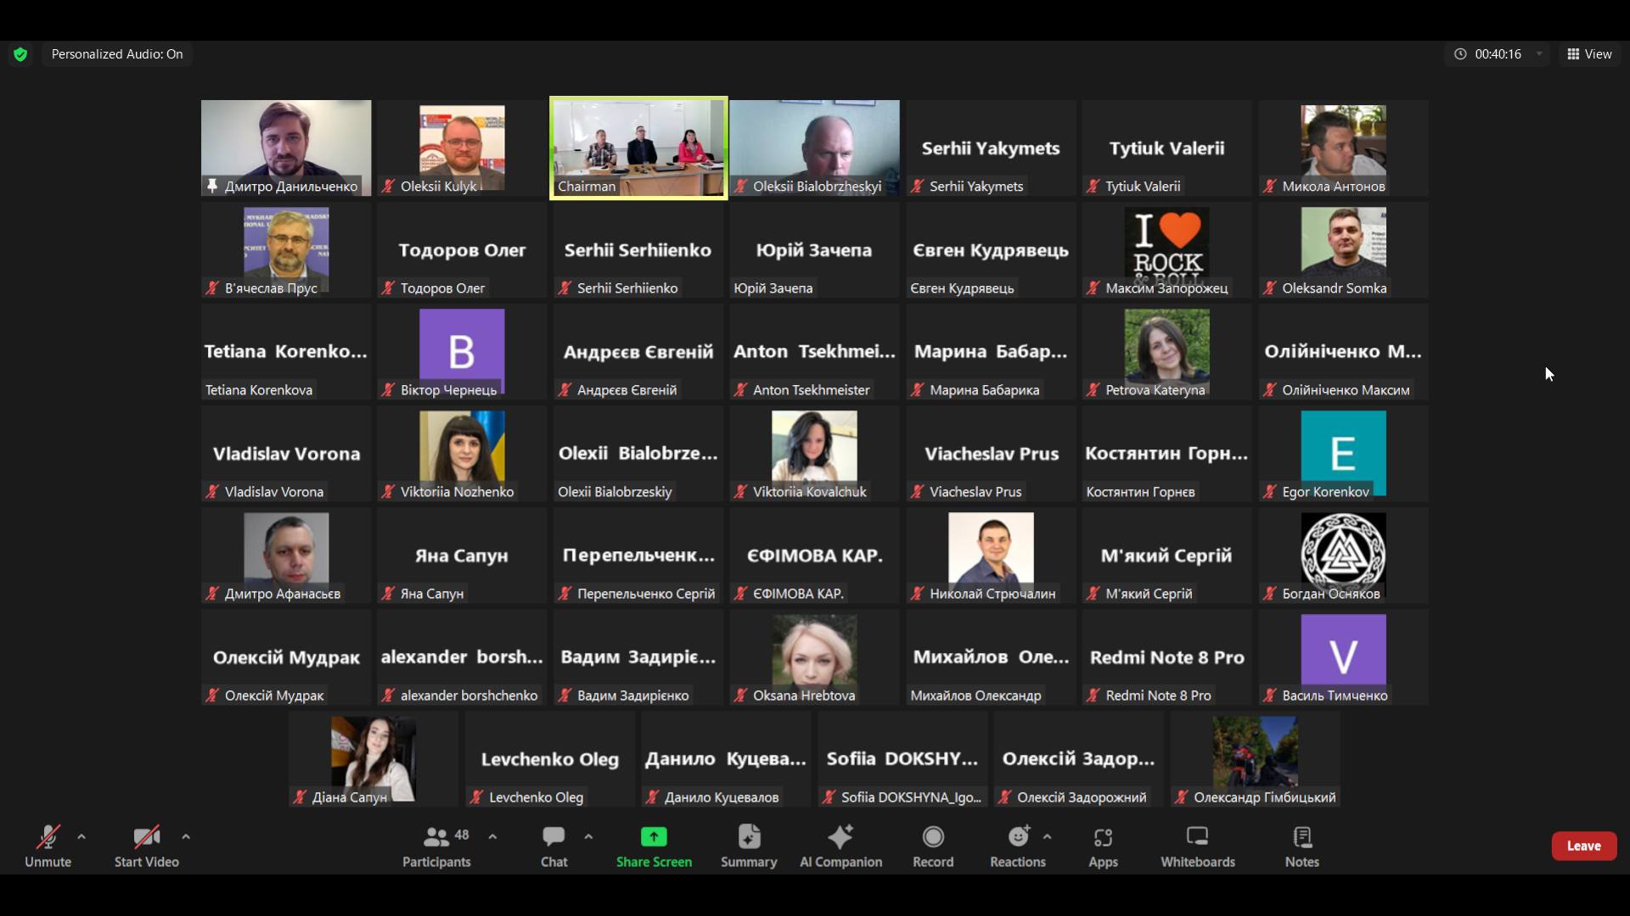Open the meeting Summary icon

(x=748, y=837)
